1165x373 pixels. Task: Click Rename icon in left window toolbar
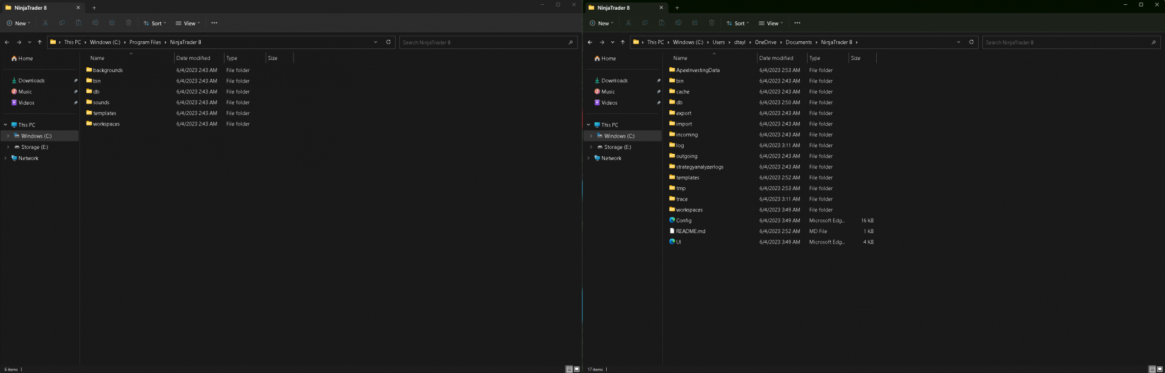click(95, 23)
